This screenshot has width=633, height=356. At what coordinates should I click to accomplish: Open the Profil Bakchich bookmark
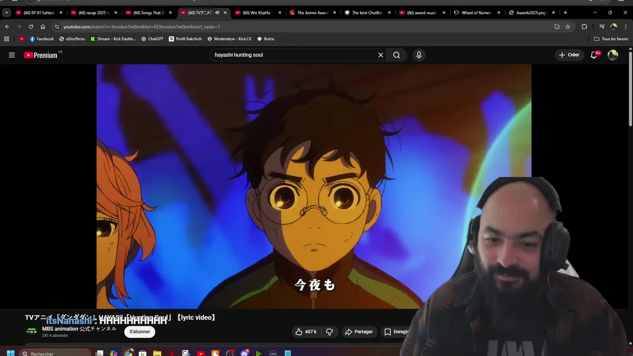[x=185, y=39]
